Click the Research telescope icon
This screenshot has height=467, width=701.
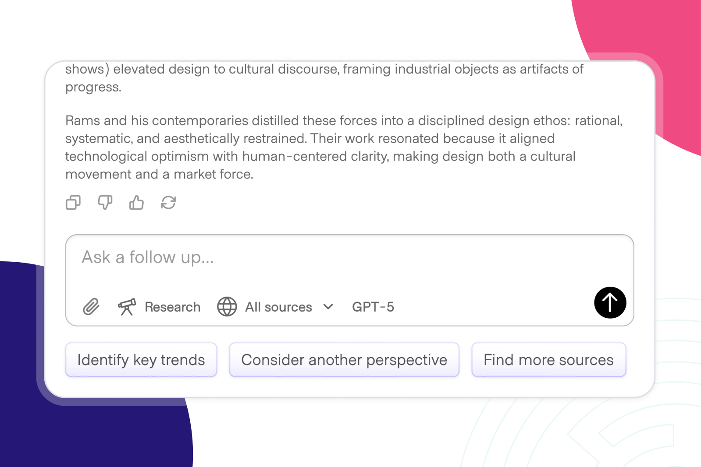click(x=127, y=307)
